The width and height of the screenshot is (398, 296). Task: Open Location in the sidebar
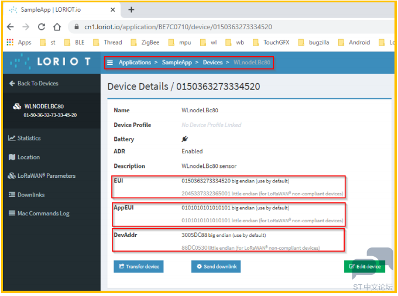pos(24,157)
